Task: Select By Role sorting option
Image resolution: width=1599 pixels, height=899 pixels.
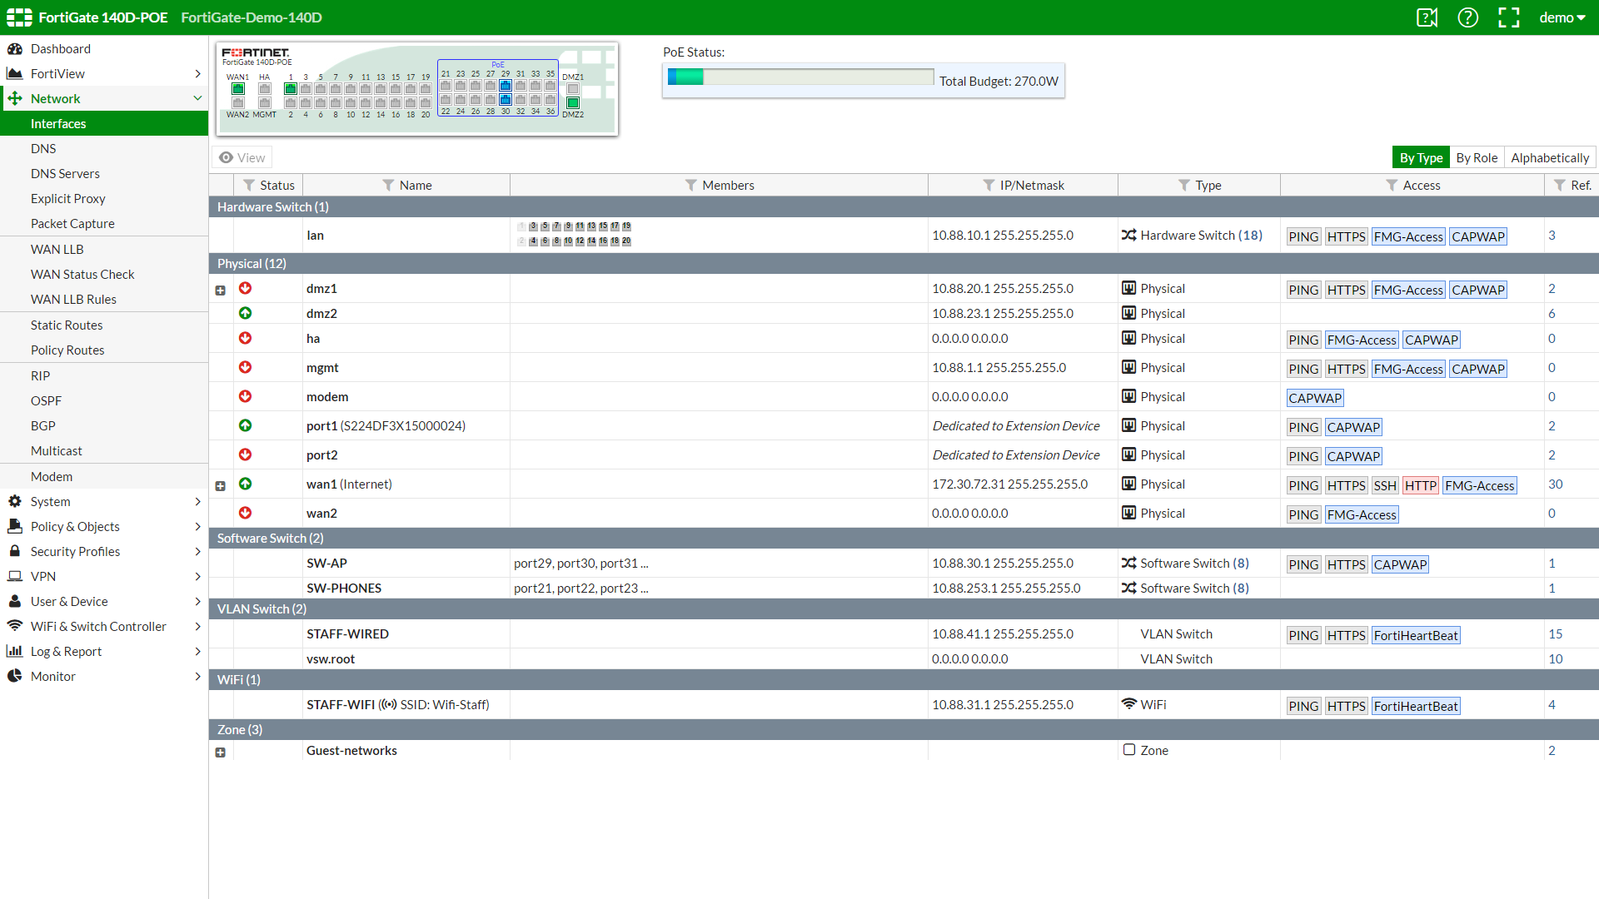Action: click(x=1476, y=157)
